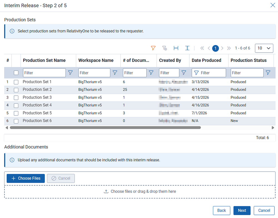This screenshot has height=218, width=278.
Task: Open the page size dropdown showing 10
Action: 264,48
